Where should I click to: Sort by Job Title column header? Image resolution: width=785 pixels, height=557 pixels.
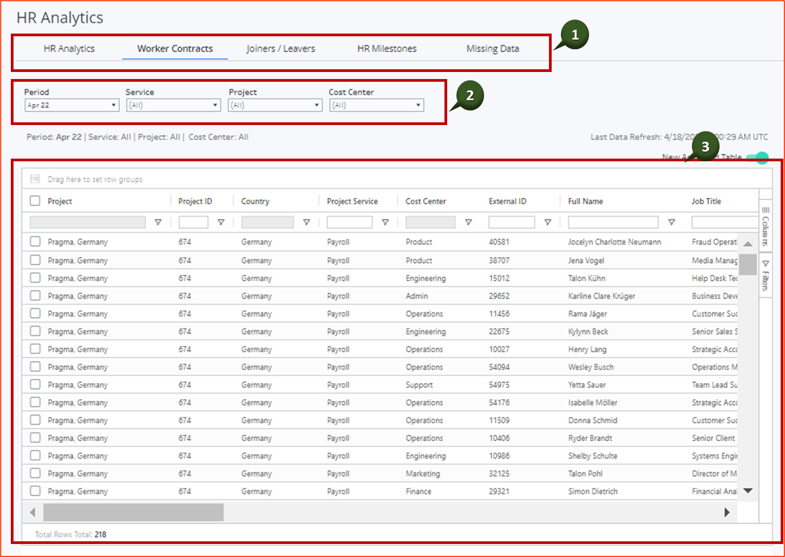(706, 201)
